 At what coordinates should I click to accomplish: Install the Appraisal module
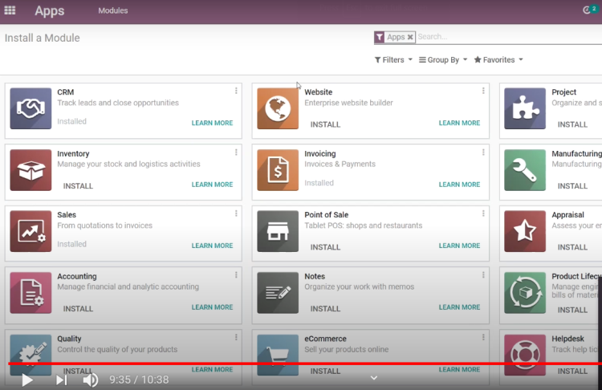pyautogui.click(x=572, y=248)
